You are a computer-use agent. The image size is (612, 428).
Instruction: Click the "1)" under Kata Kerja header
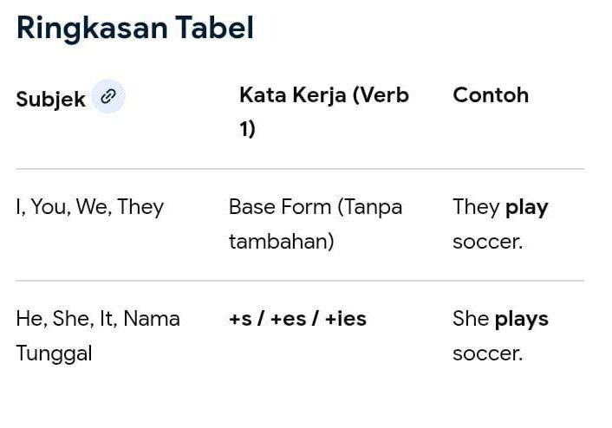pos(247,130)
